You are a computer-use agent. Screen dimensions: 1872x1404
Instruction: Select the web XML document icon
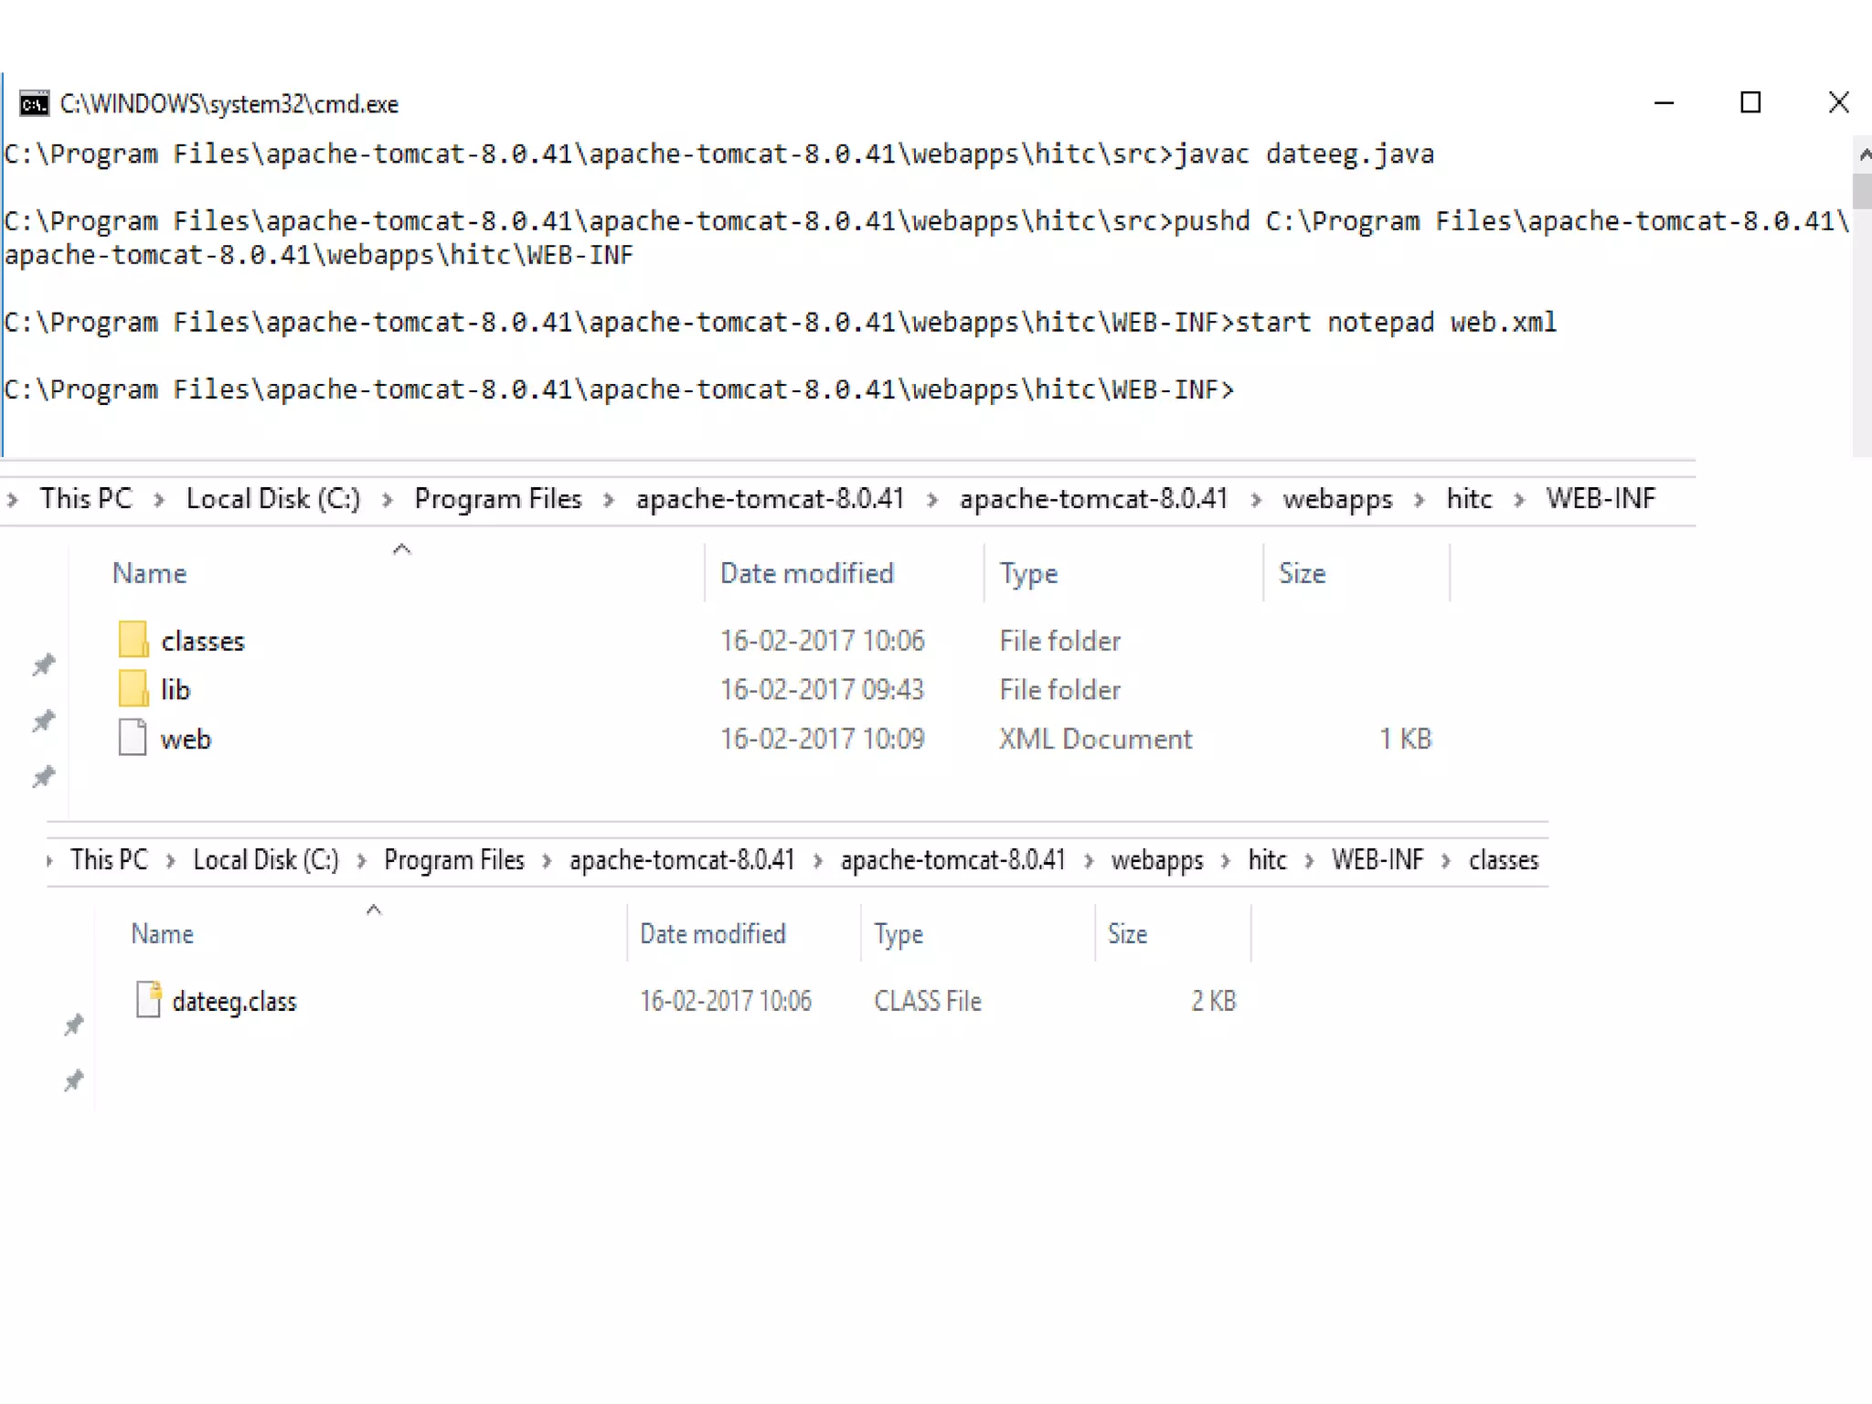point(133,738)
